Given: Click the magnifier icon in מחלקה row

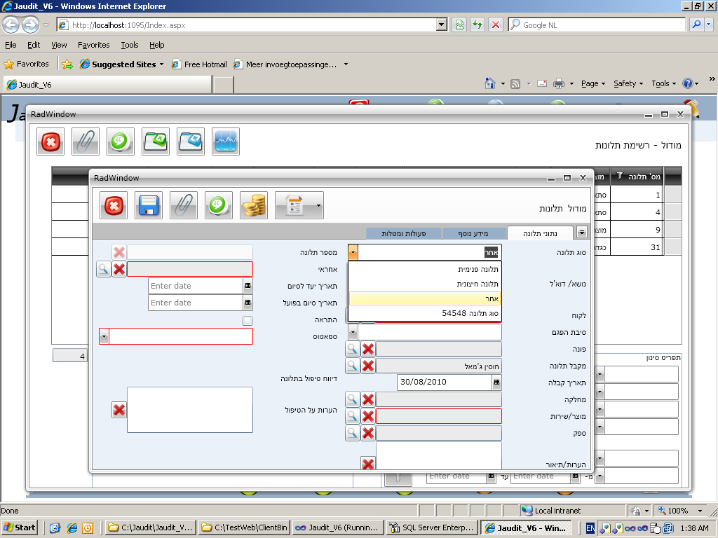Looking at the screenshot, I should (x=353, y=399).
